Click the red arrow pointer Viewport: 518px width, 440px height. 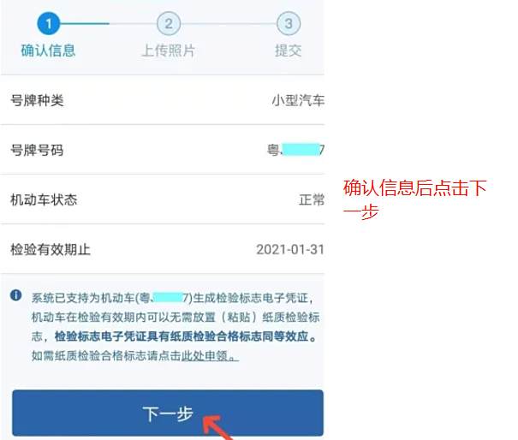point(217,428)
